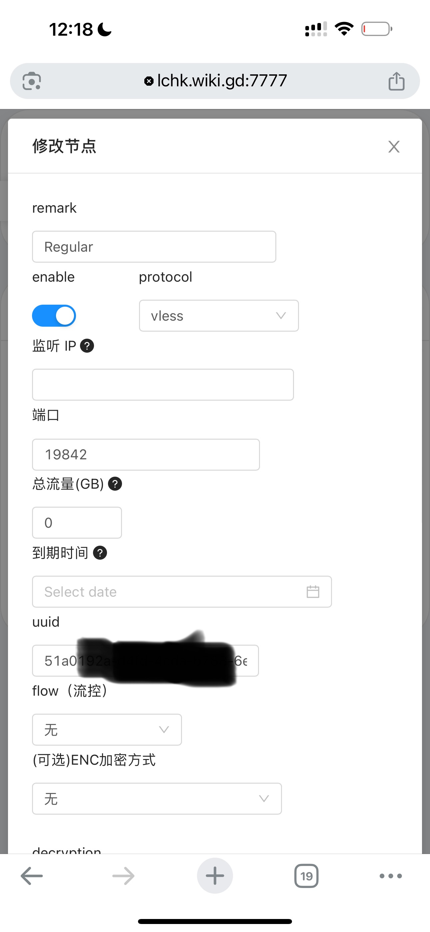Close the 修改节点 dialog
Image resolution: width=430 pixels, height=932 pixels.
pyautogui.click(x=394, y=147)
